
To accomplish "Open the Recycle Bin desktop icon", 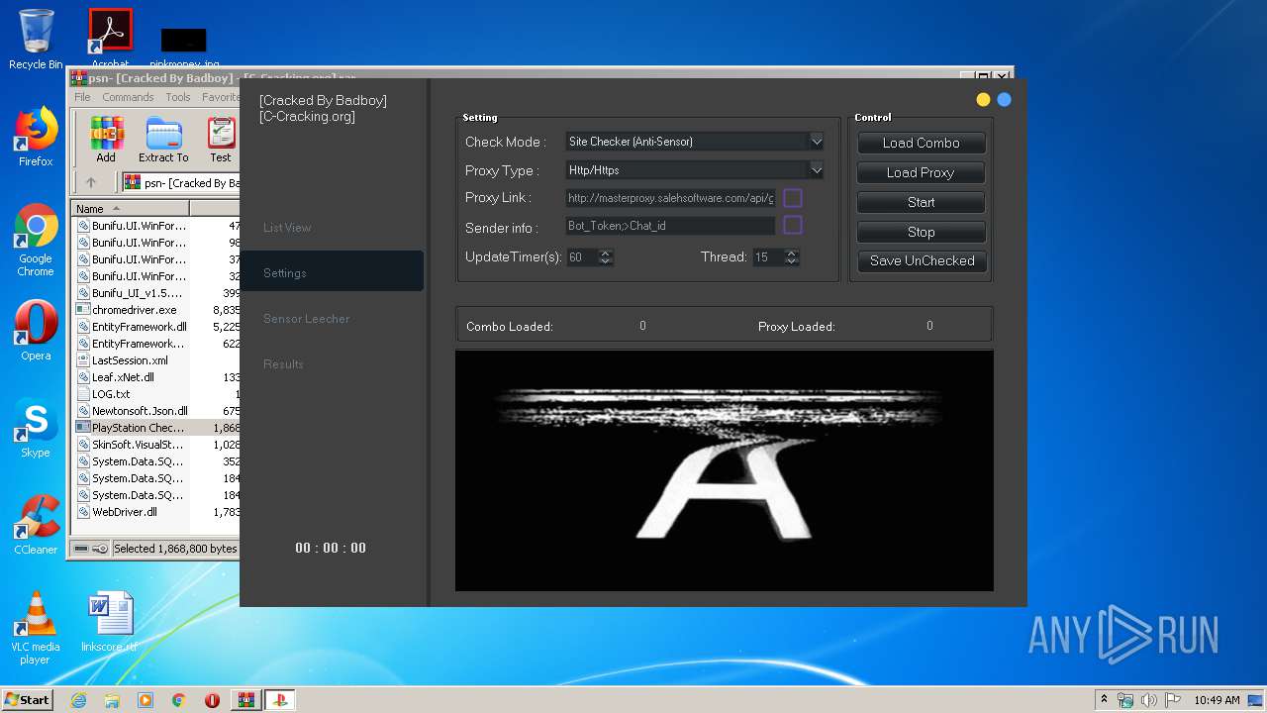I will (36, 40).
